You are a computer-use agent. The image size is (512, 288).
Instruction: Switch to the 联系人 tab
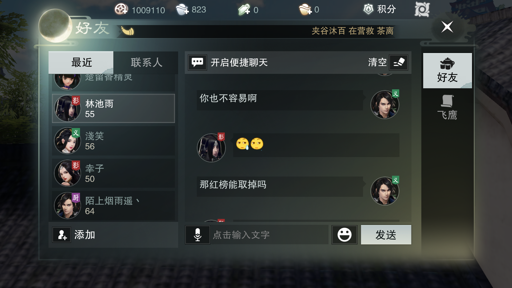click(146, 63)
